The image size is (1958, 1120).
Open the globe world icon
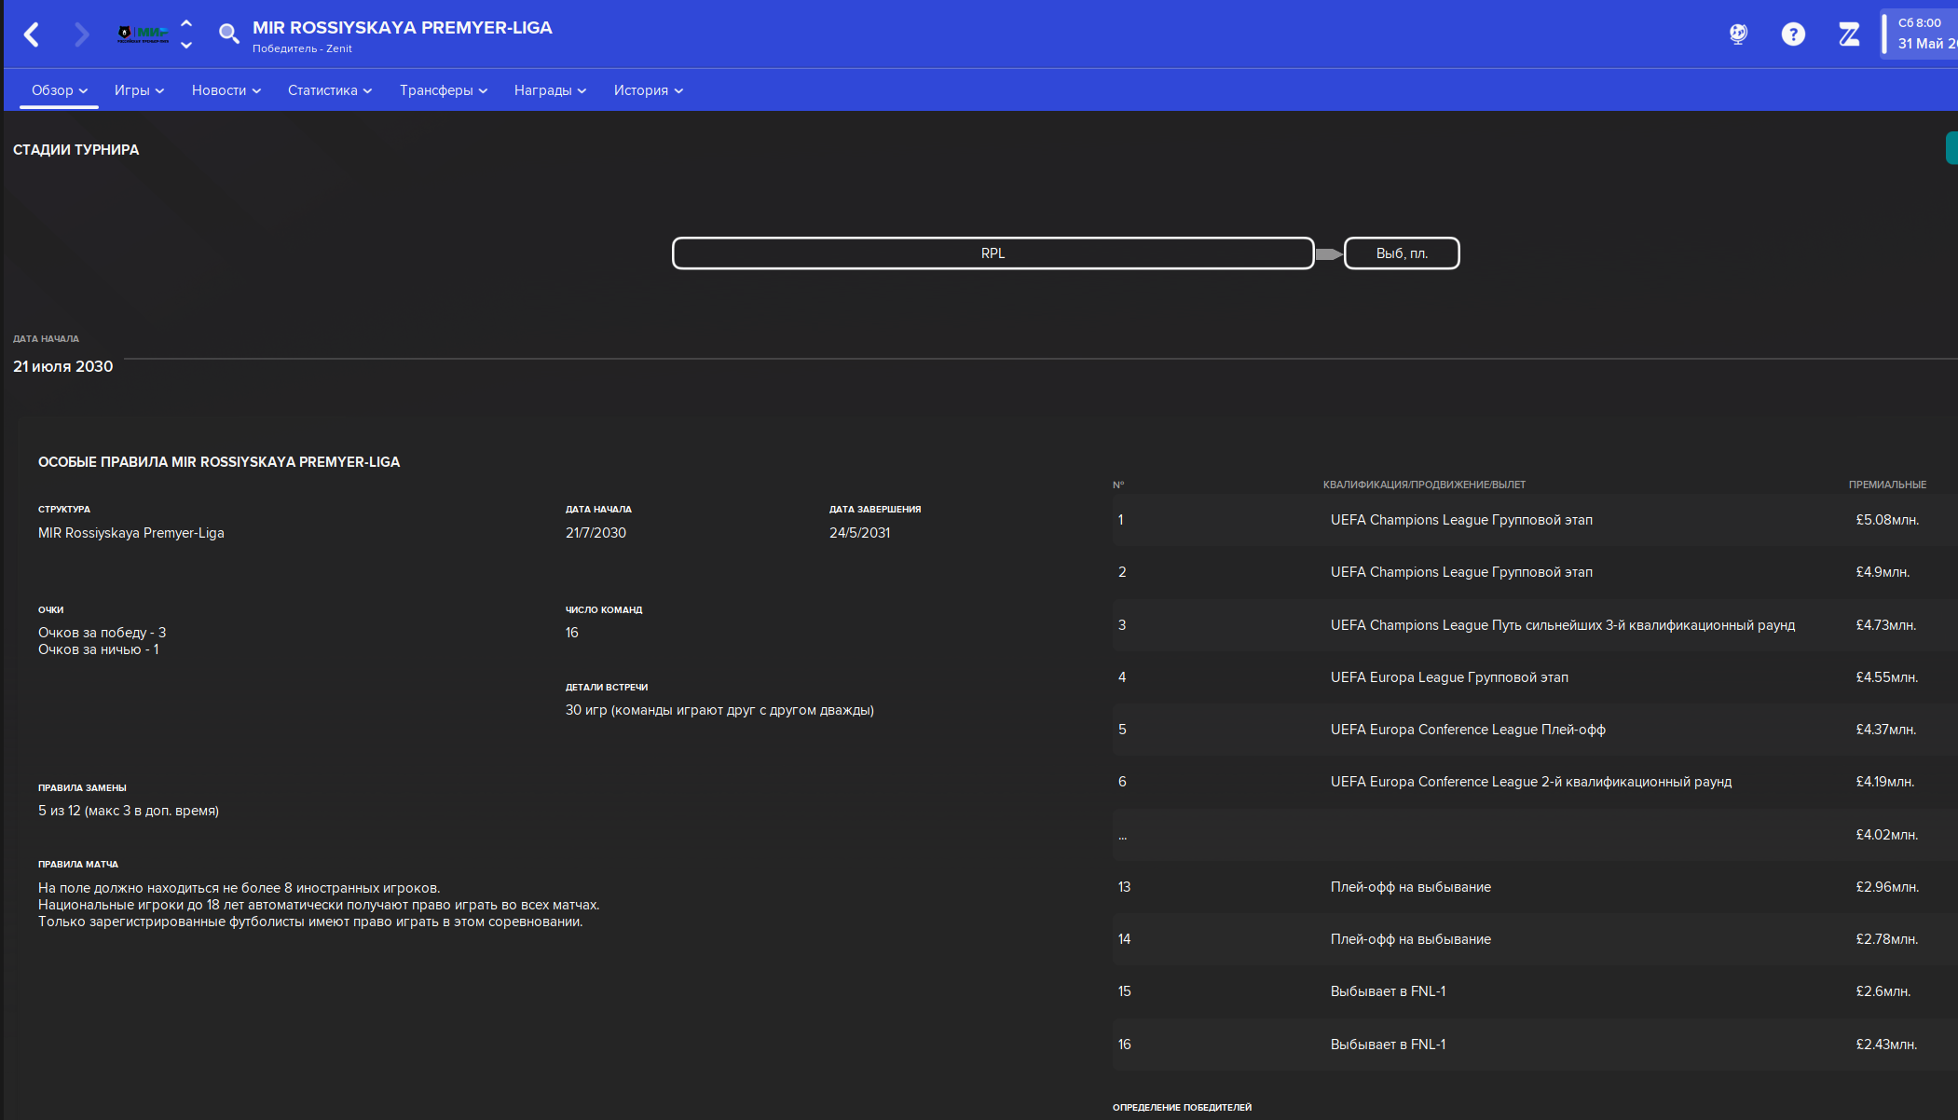click(x=1738, y=34)
